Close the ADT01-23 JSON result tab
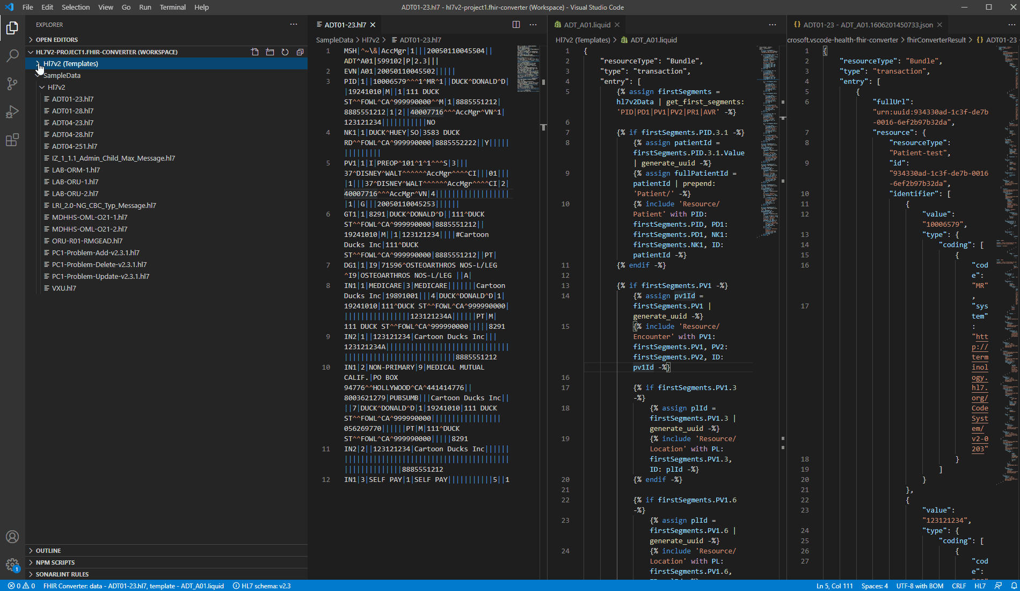Screen dimensions: 1020x591 tap(939, 25)
